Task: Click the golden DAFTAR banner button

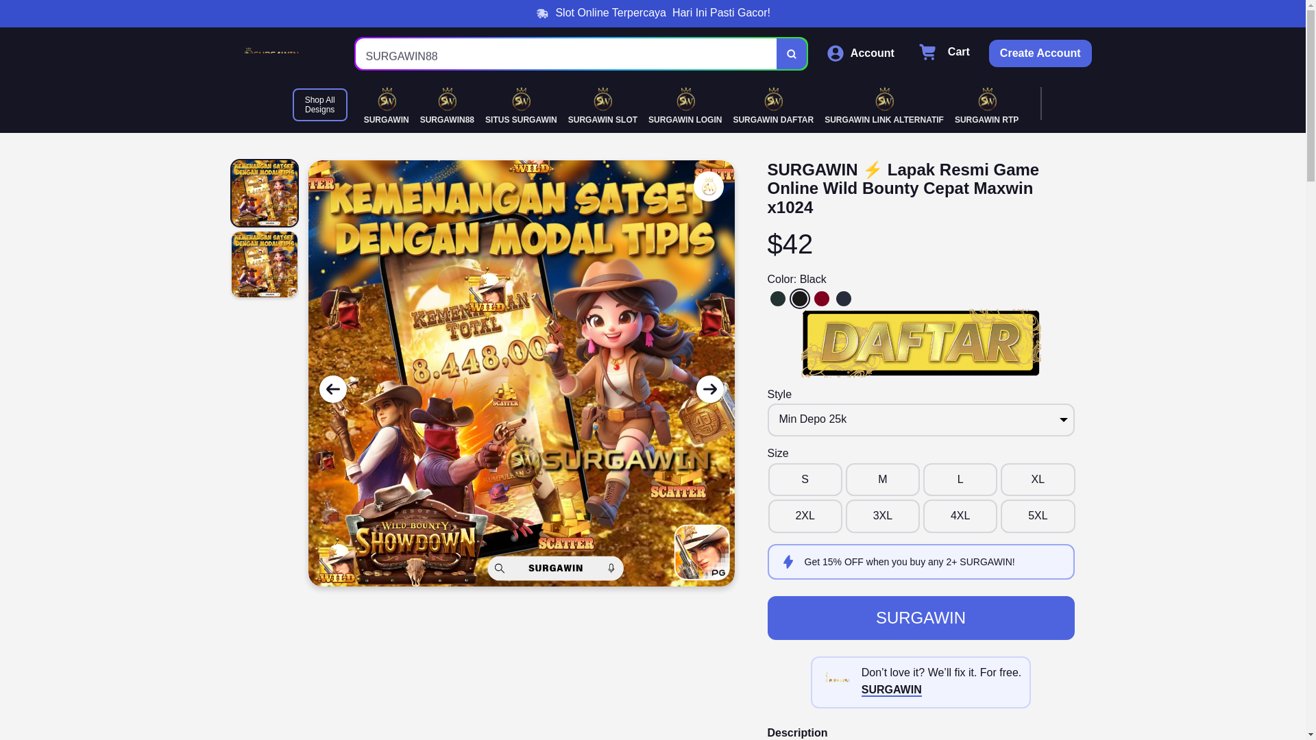Action: (921, 343)
